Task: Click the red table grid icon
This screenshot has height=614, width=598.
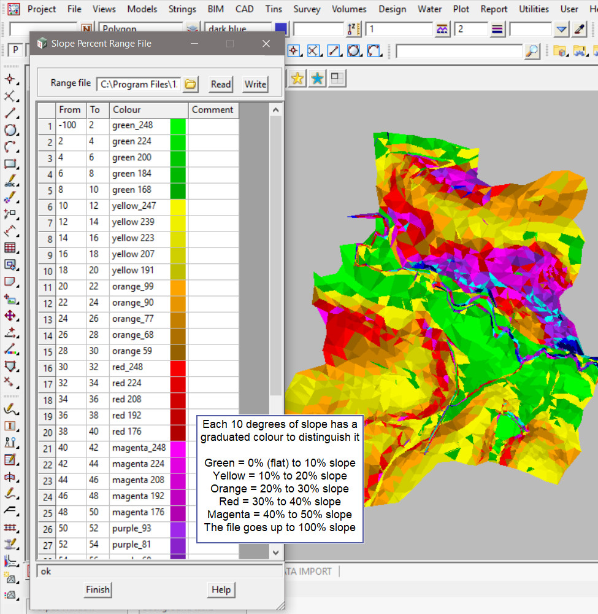Action: [10, 248]
